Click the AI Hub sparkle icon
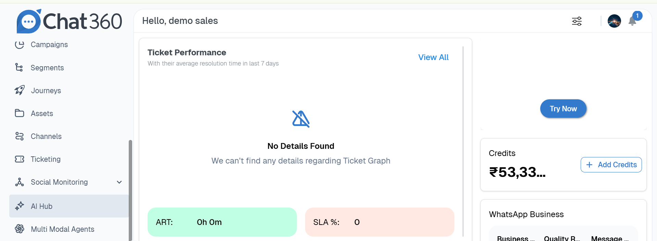This screenshot has height=241, width=657. (20, 206)
